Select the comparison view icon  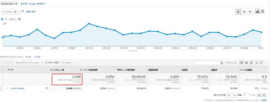(256, 63)
